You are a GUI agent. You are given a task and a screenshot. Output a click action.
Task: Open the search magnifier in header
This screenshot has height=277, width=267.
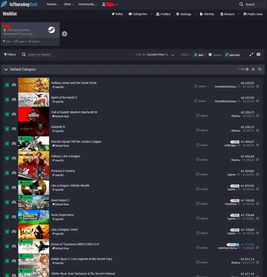[x=241, y=4]
